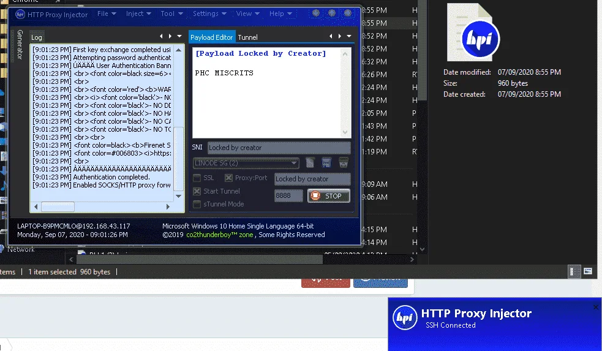Click the Log list scroll-down arrow
Screen dimensions: 602x351
(179, 196)
